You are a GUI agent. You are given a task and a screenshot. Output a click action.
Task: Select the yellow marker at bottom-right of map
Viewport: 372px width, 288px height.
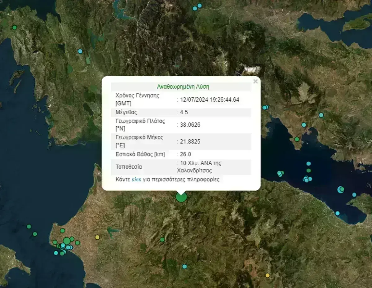pos(268,275)
